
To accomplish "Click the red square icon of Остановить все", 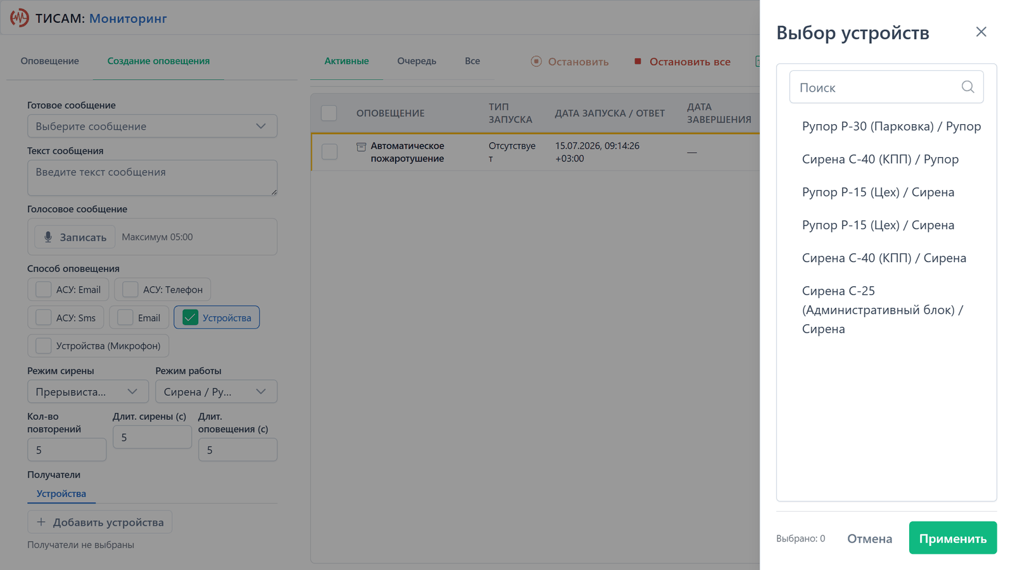I will (638, 61).
